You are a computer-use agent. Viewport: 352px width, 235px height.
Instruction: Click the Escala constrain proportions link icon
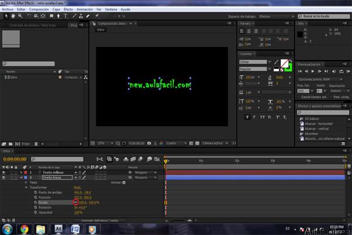tap(76, 202)
